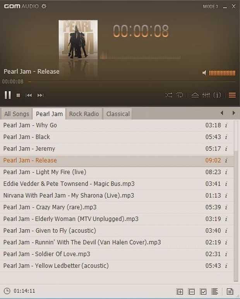240x299 pixels.
Task: Adjust the volume level bar
Action: (222, 73)
